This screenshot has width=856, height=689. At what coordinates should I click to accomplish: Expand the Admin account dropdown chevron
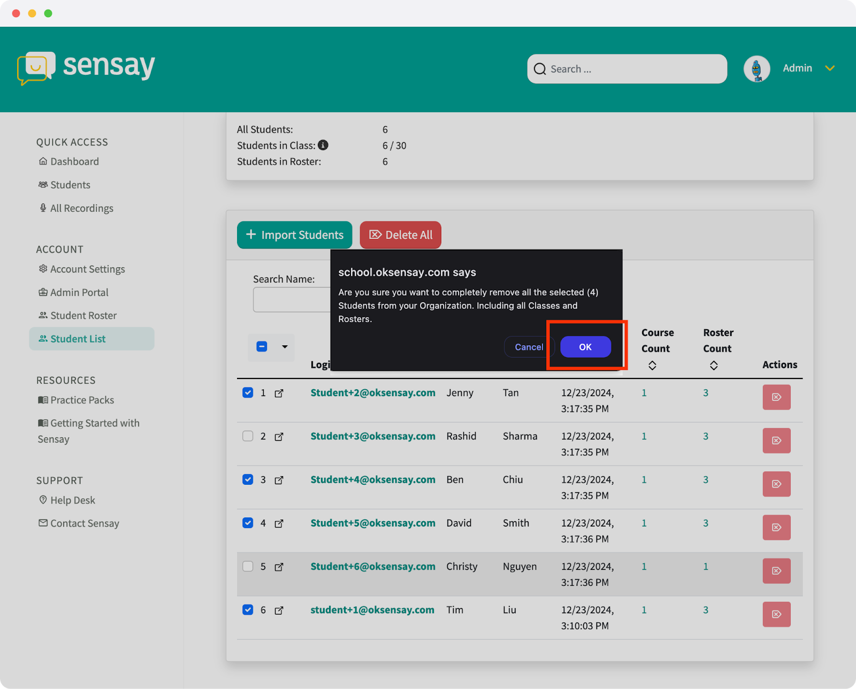[830, 68]
